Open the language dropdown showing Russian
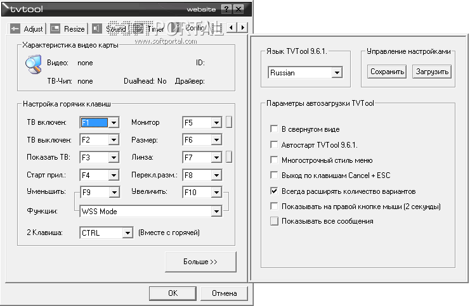 coord(337,72)
